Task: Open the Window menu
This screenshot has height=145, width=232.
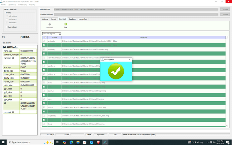Action: [x=22, y=5]
